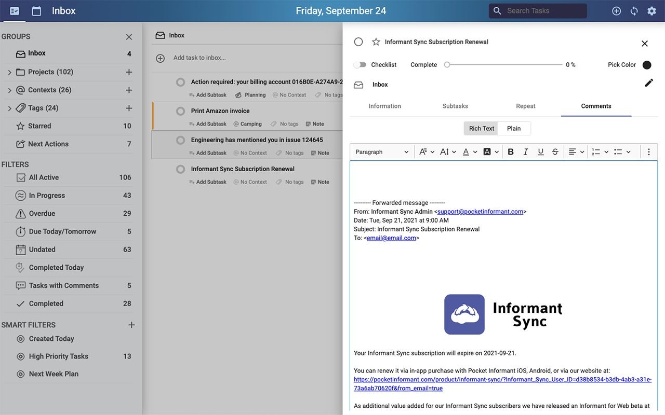This screenshot has height=415, width=665.
Task: Open the font size dropdown
Action: point(427,152)
